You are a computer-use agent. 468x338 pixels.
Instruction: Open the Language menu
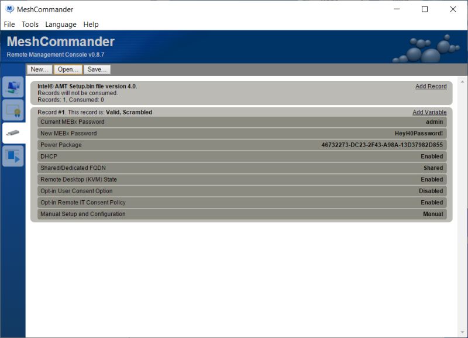tap(60, 24)
